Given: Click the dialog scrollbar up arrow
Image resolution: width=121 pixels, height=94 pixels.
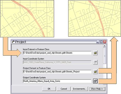Looking at the screenshot, I should point(105,46).
